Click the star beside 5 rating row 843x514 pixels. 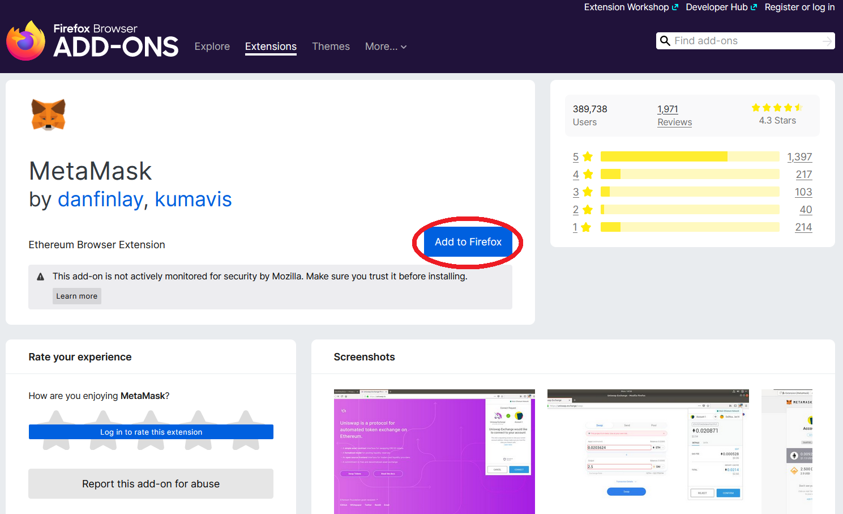pyautogui.click(x=588, y=156)
